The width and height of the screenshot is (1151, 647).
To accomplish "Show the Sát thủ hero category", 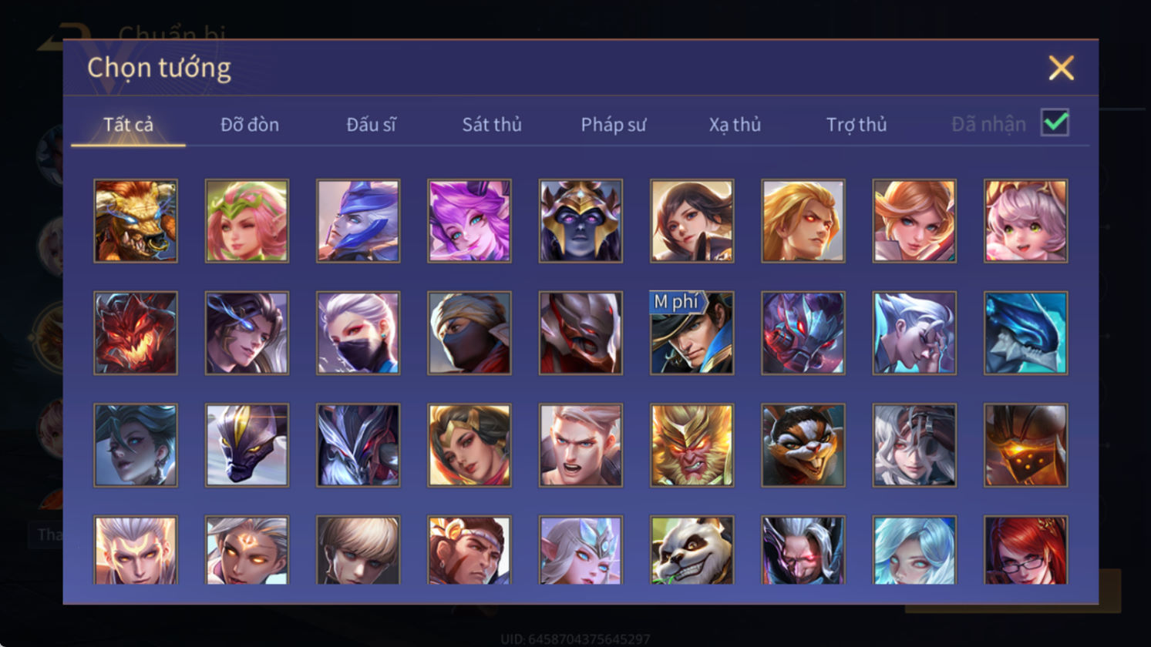I will tap(492, 124).
